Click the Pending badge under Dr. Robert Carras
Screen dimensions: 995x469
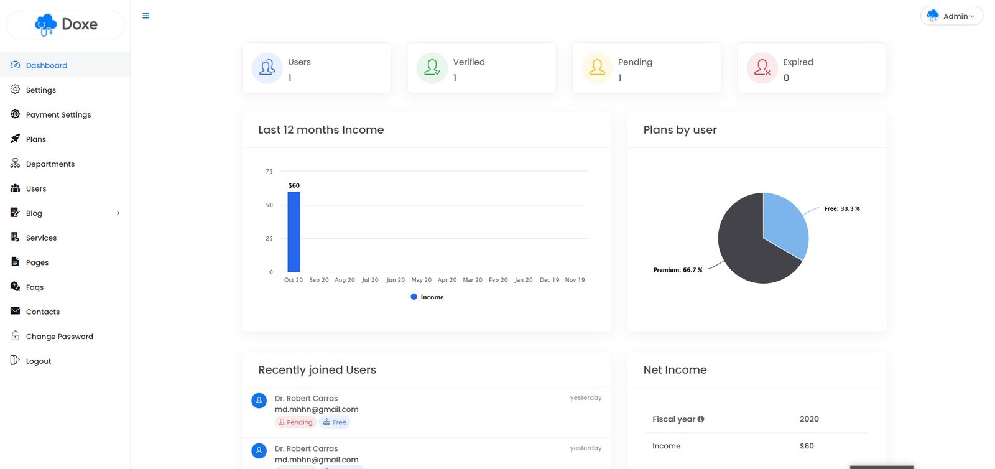(295, 422)
